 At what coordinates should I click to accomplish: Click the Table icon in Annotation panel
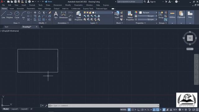70,20
